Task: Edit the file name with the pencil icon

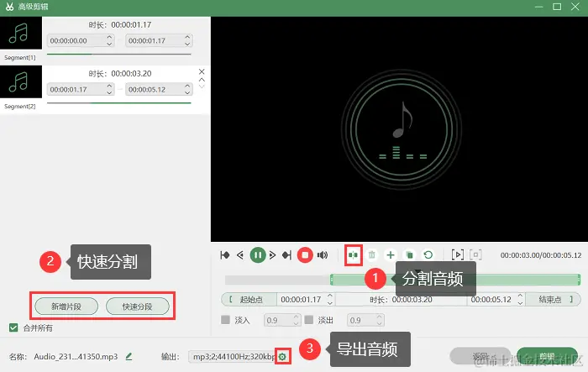Action: (x=129, y=356)
